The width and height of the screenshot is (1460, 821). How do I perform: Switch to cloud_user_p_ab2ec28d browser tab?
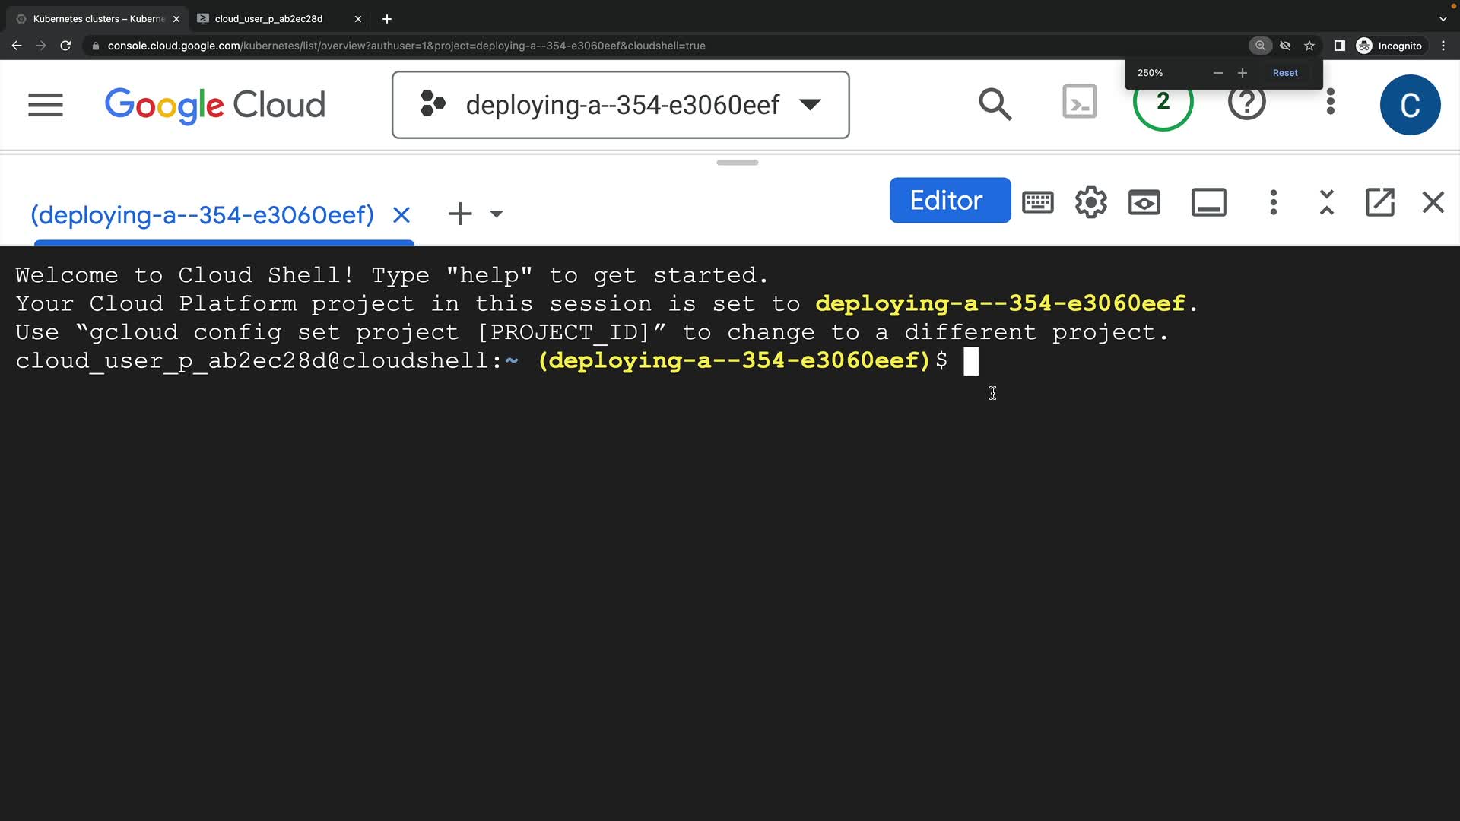(269, 19)
